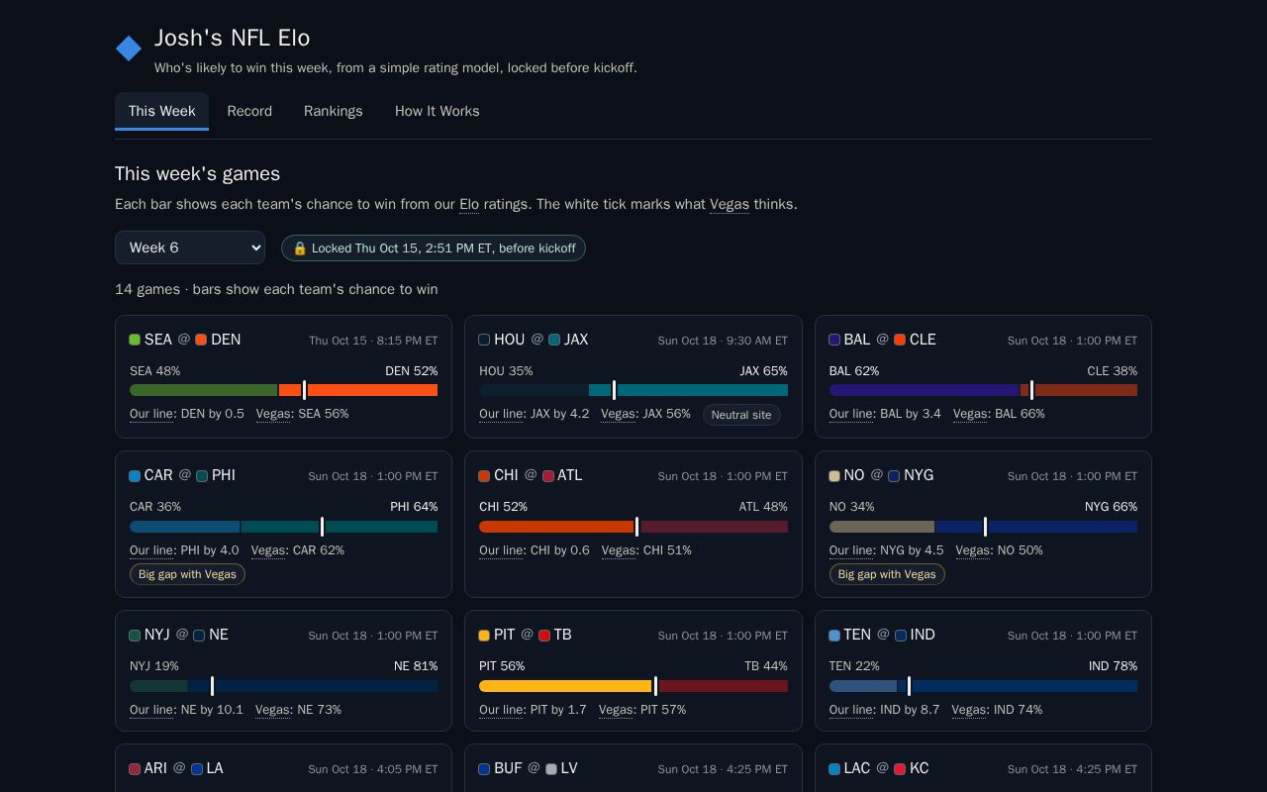Click the blue diamond site logo

(x=129, y=49)
